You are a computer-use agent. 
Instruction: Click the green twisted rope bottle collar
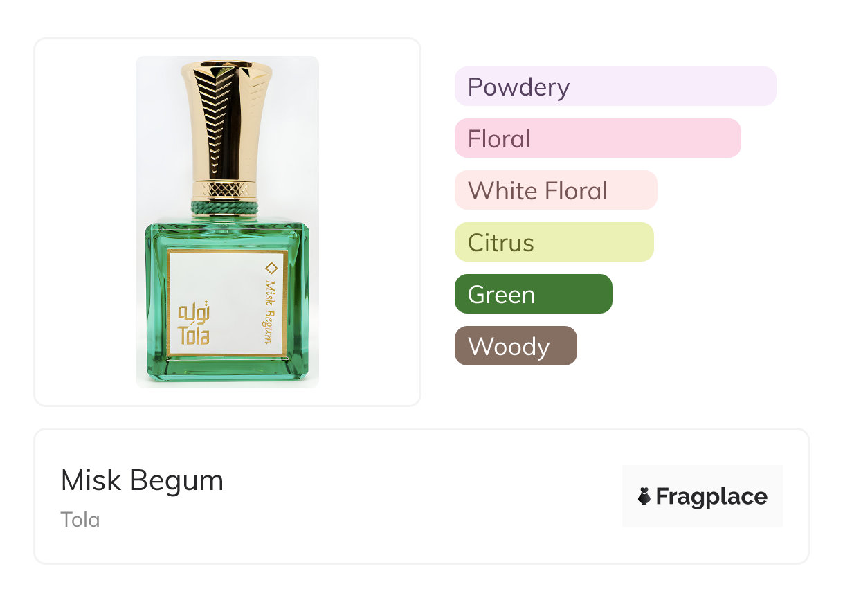[225, 207]
